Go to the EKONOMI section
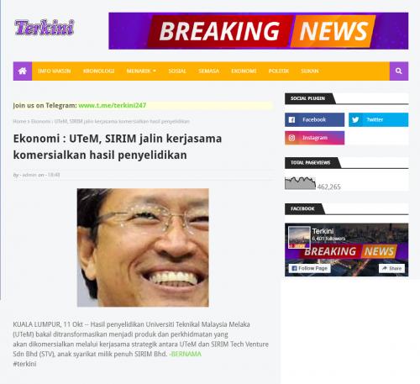 tap(244, 71)
